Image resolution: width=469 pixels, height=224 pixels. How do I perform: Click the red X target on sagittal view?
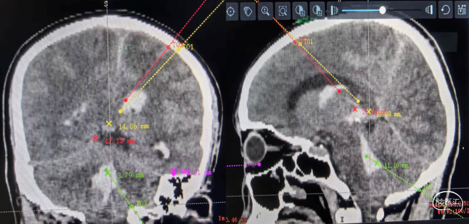coord(355,109)
